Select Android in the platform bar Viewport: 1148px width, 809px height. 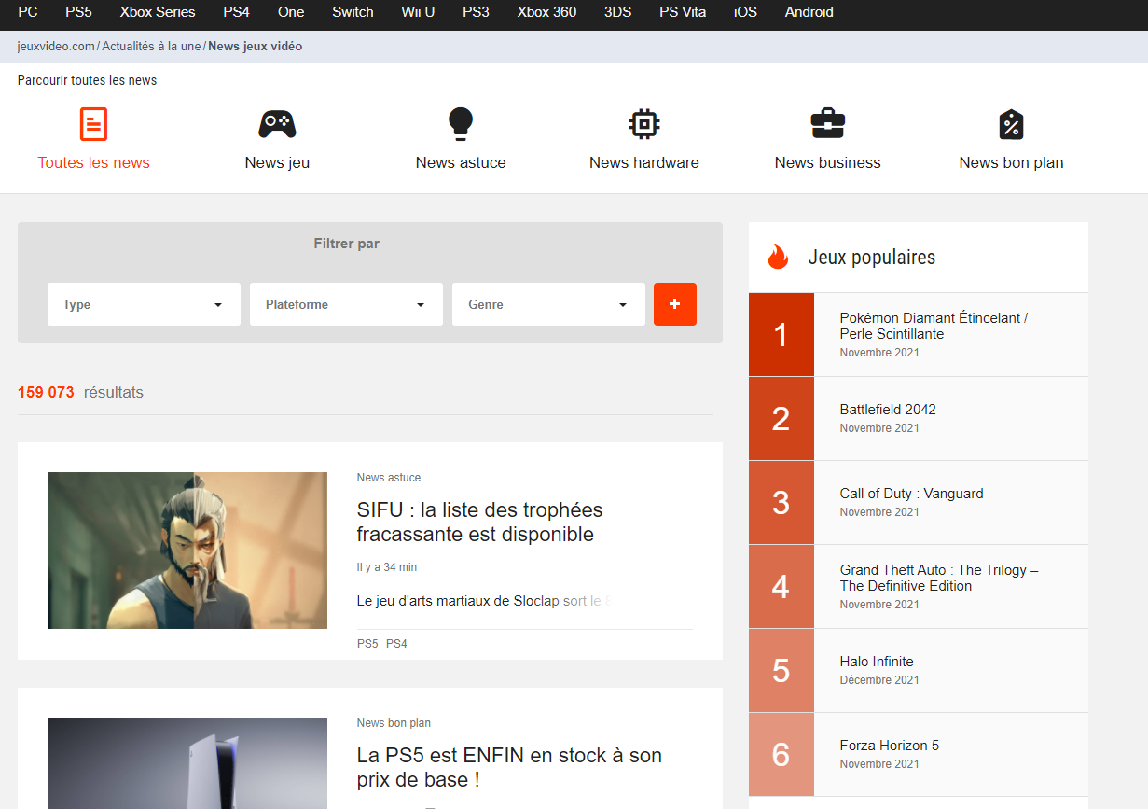809,12
